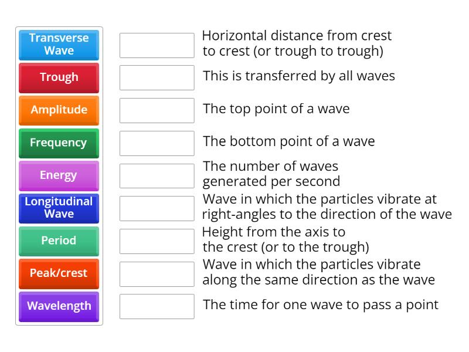Image resolution: width=469 pixels, height=352 pixels.
Task: Click the purple Energy tile
Action: point(59,175)
